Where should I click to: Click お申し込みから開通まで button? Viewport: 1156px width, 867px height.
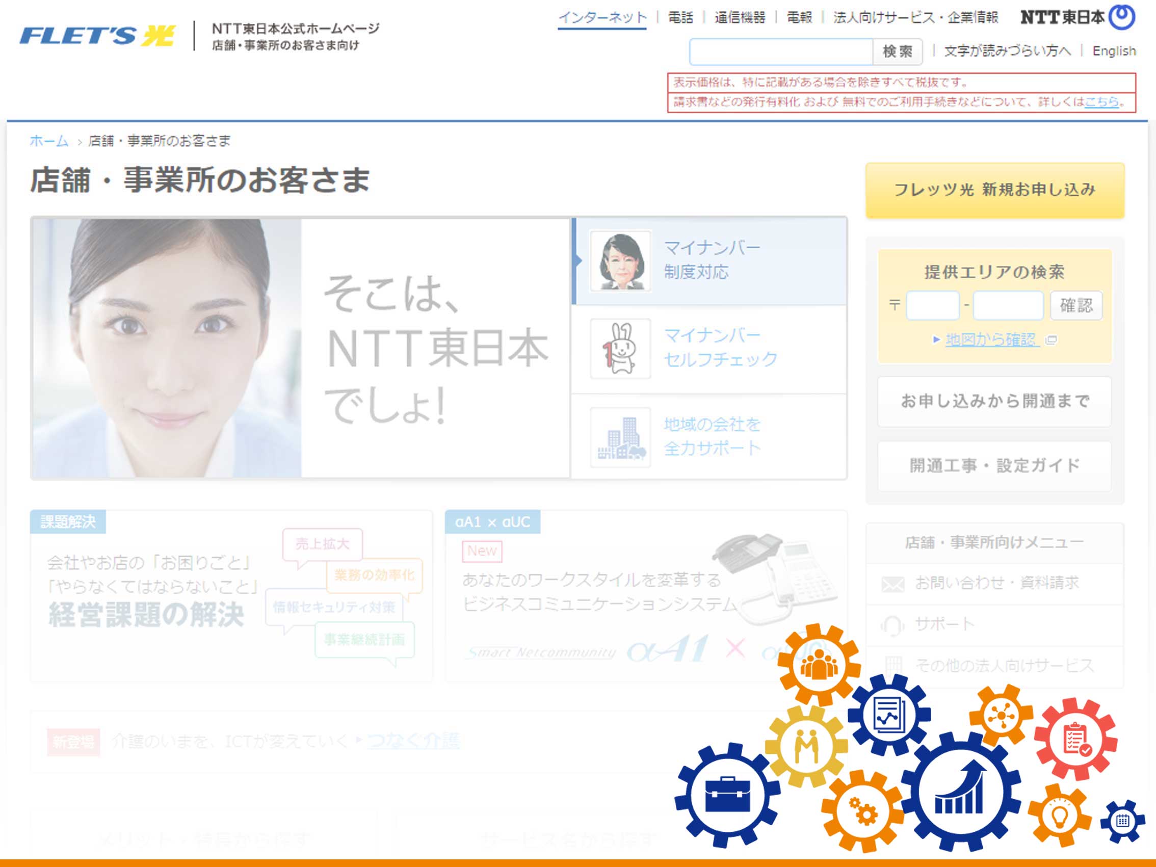pos(994,401)
